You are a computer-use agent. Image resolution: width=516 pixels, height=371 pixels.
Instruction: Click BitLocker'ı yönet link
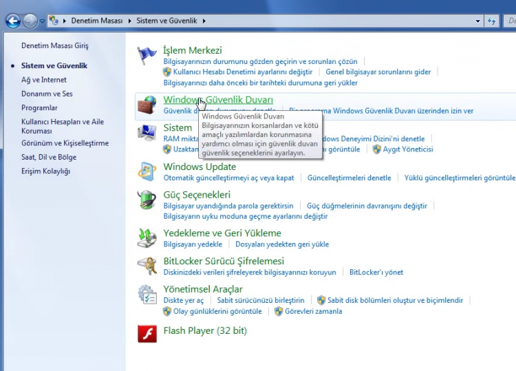tap(376, 273)
